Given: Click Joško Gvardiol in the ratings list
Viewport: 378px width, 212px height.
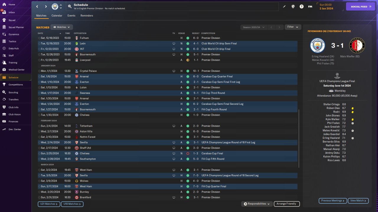Looking at the screenshot, I should pos(331,134).
